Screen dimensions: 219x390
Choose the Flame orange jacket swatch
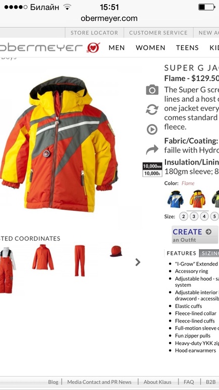tap(197, 199)
